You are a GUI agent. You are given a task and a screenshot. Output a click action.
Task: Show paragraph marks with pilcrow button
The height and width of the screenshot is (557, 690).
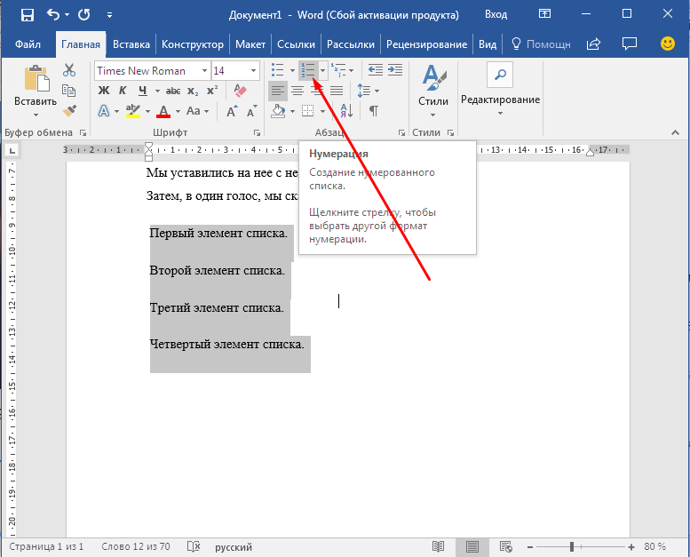pyautogui.click(x=374, y=111)
